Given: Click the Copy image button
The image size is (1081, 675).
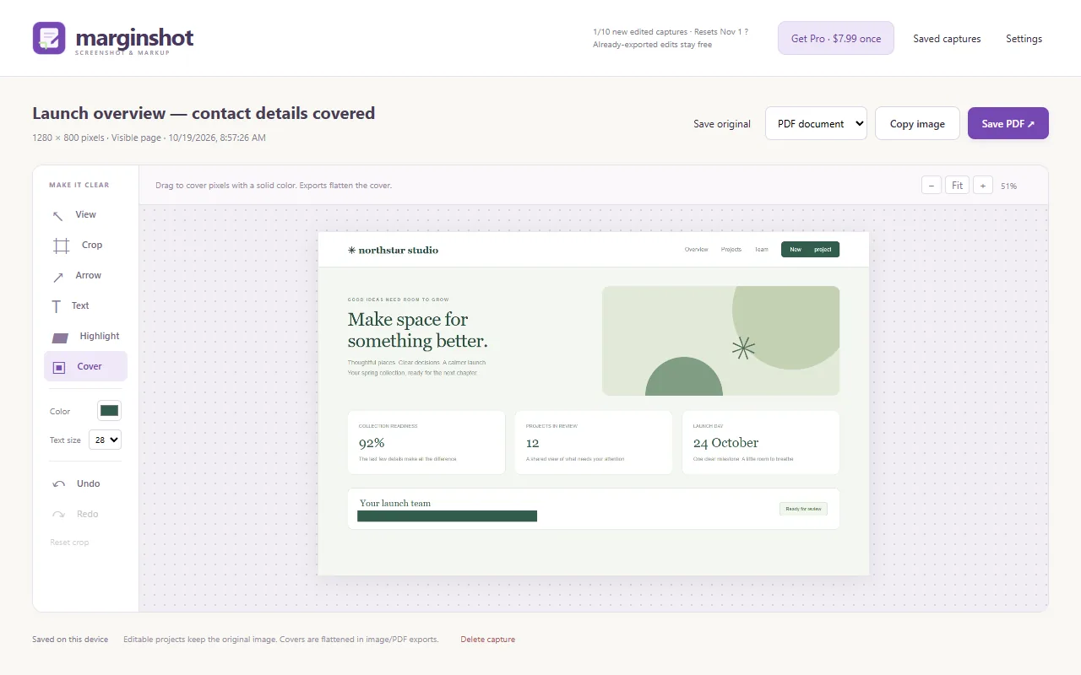Looking at the screenshot, I should pos(917,123).
